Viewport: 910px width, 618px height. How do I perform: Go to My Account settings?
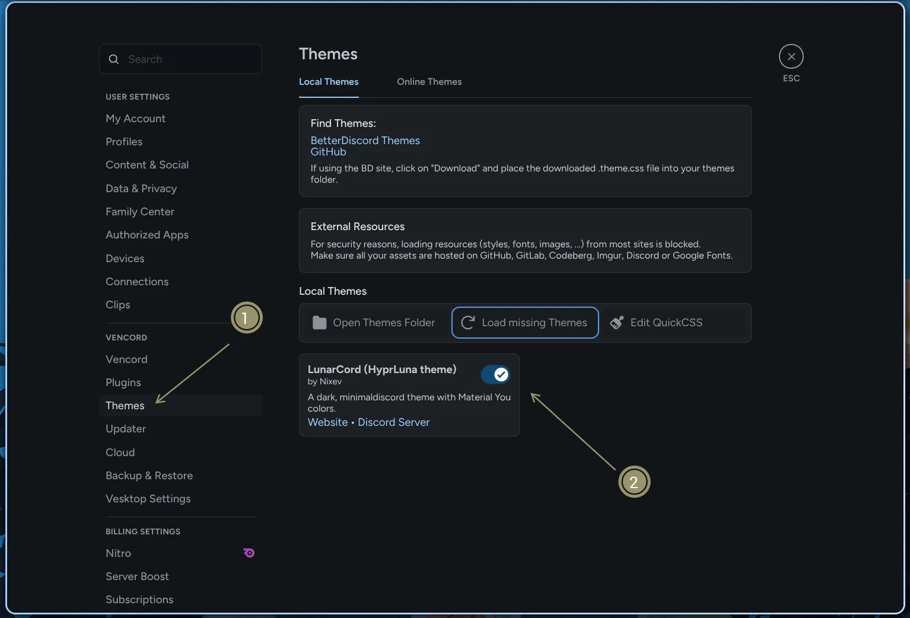[135, 119]
